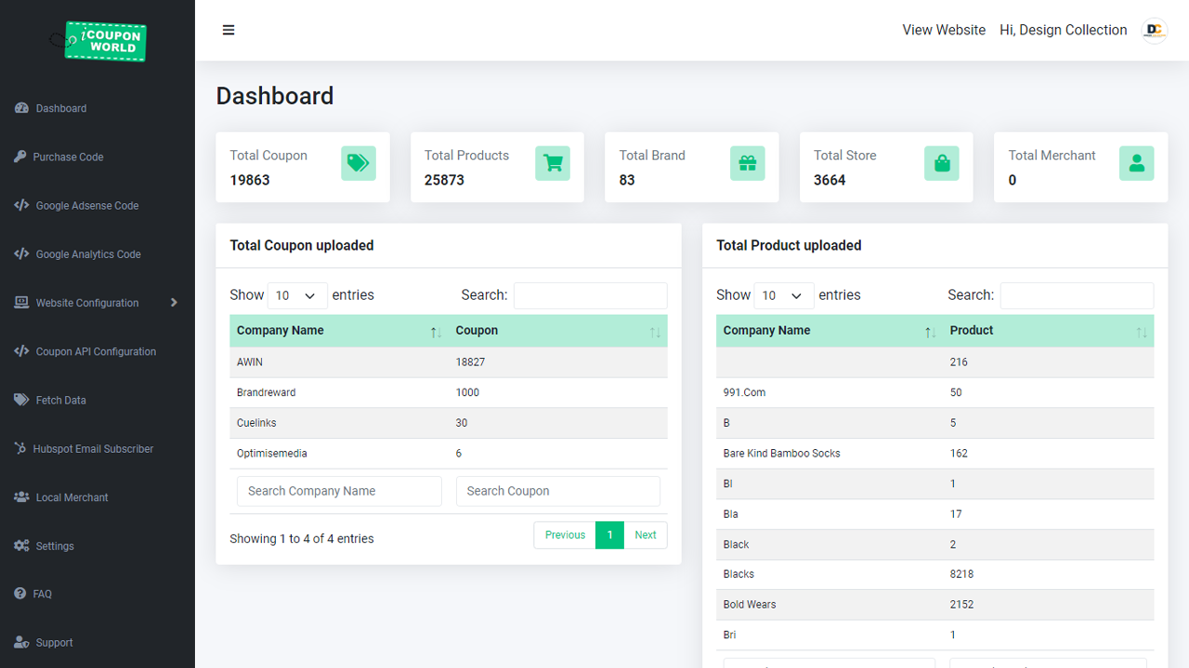Open product table entries-per-page dropdown
The height and width of the screenshot is (668, 1189).
coord(784,296)
